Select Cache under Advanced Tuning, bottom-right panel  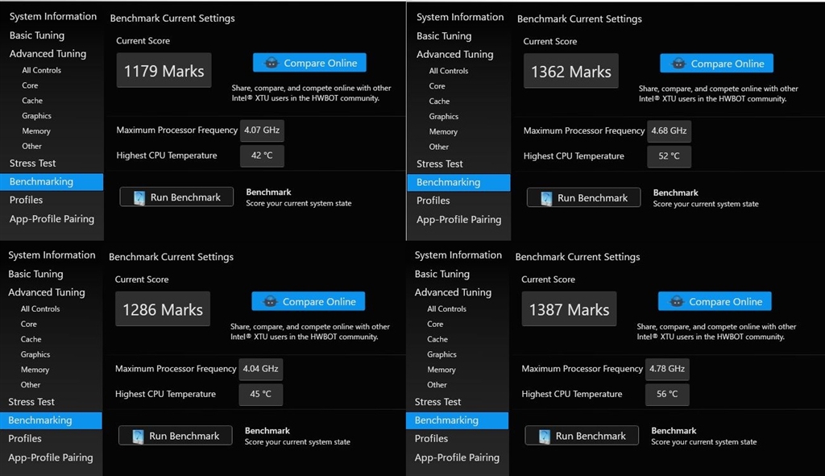pyautogui.click(x=437, y=339)
